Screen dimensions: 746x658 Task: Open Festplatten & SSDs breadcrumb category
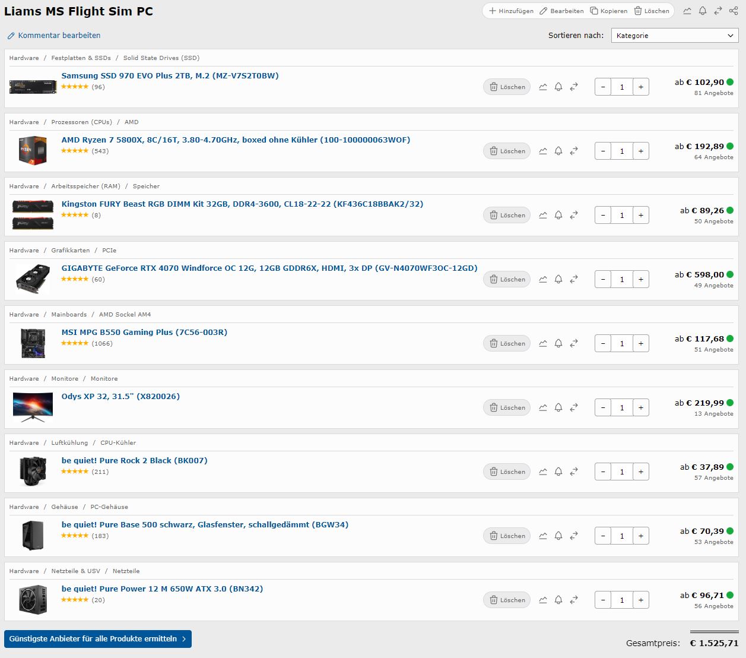click(x=81, y=58)
